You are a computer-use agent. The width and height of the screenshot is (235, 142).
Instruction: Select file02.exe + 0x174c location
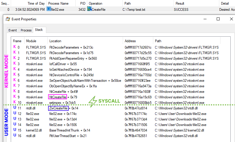pos(63,114)
